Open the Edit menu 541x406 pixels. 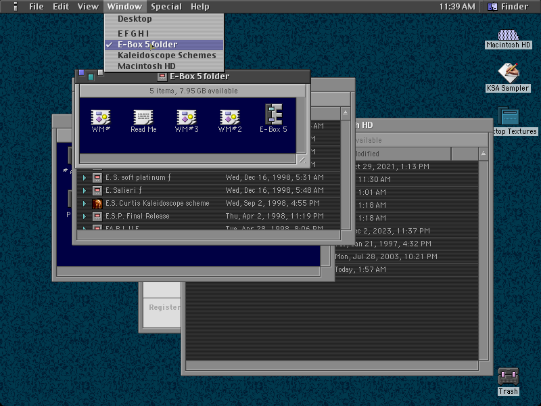tap(61, 6)
